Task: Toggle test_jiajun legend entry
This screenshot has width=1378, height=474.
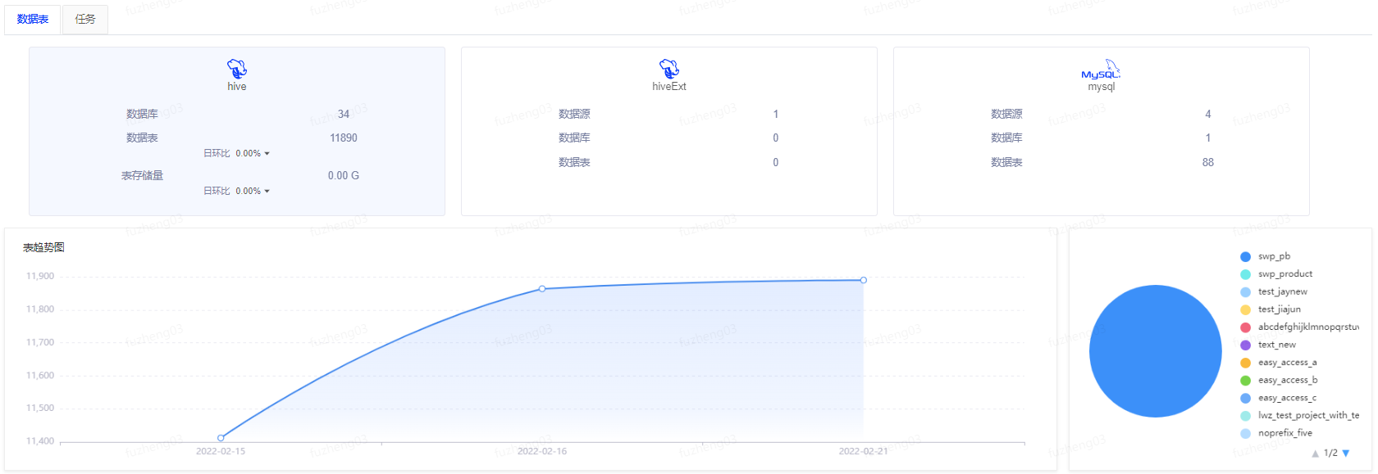Action: click(1271, 309)
